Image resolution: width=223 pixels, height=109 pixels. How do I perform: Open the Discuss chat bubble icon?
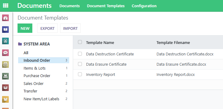pyautogui.click(x=5, y=53)
